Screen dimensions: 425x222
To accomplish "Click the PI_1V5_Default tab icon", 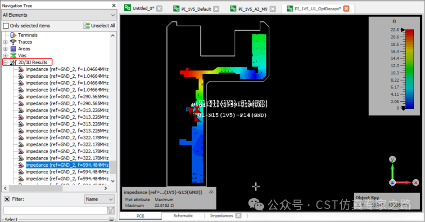I will click(x=176, y=9).
